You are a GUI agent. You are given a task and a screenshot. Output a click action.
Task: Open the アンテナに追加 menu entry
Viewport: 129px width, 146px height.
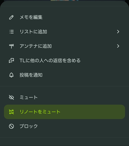[64, 46]
